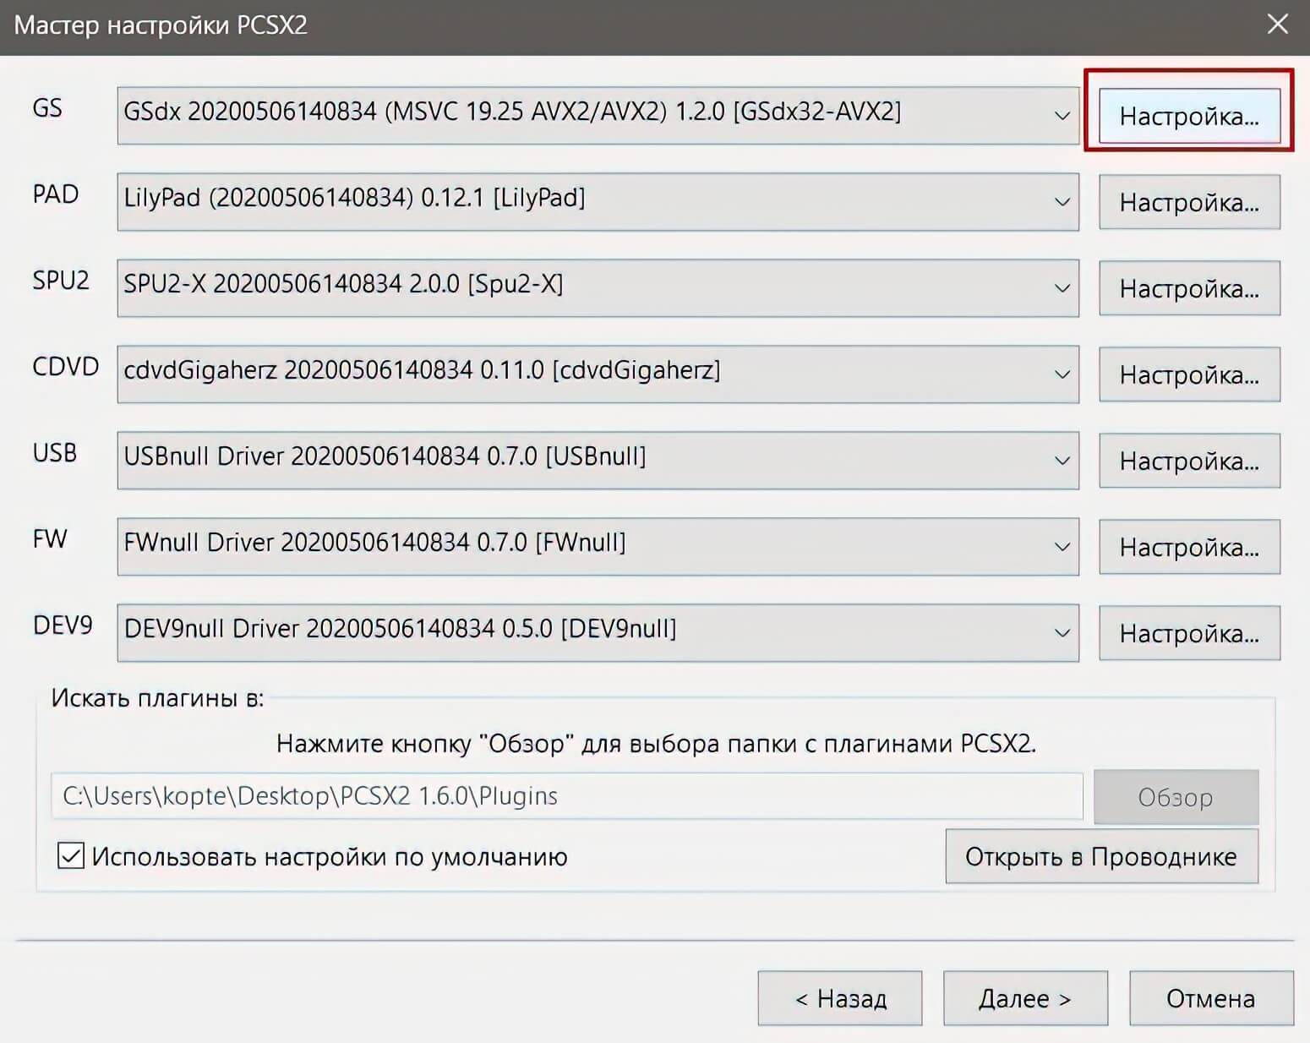Open the USBnull Driver dropdown
The image size is (1310, 1043).
click(x=598, y=460)
